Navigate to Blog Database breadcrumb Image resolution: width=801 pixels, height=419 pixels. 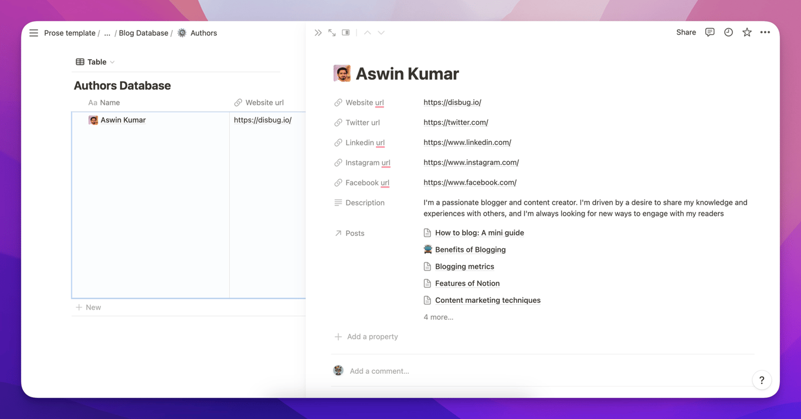tap(143, 33)
